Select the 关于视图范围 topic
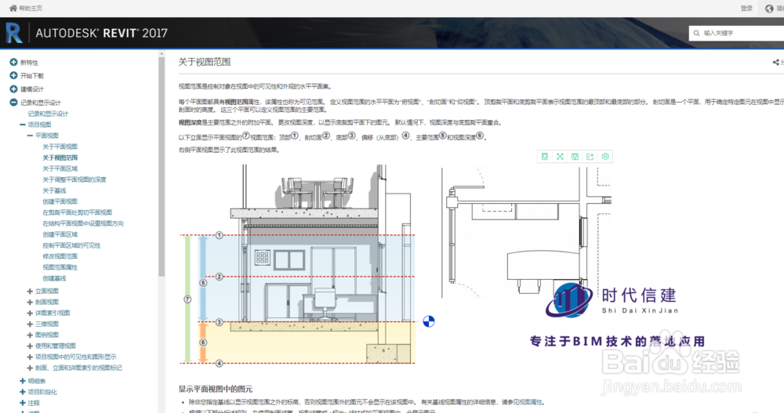 pyautogui.click(x=60, y=158)
